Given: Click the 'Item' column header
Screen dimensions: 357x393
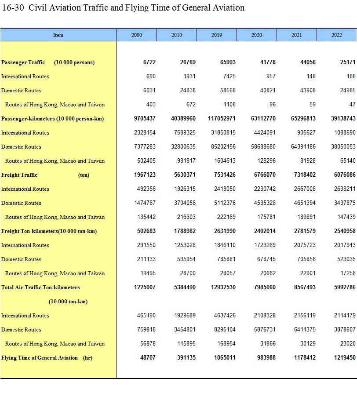Looking at the screenshot, I should pyautogui.click(x=58, y=35).
